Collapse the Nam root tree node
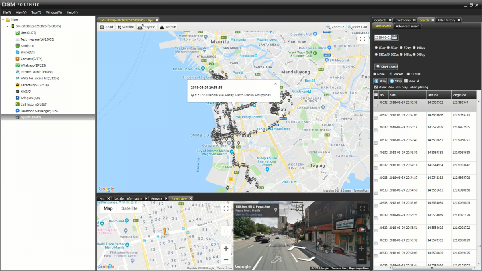The width and height of the screenshot is (482, 271). pos(3,20)
